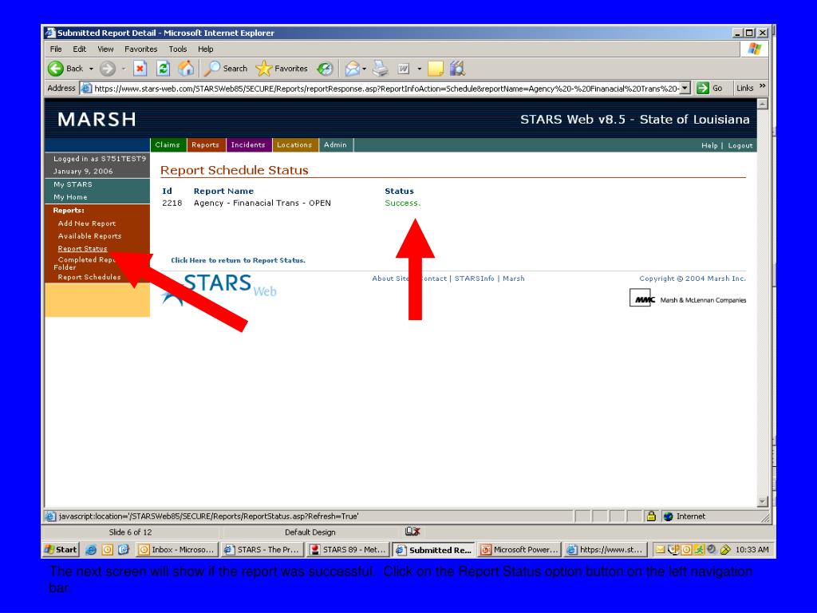
Task: Click the scrollbar up arrow
Action: click(x=762, y=104)
